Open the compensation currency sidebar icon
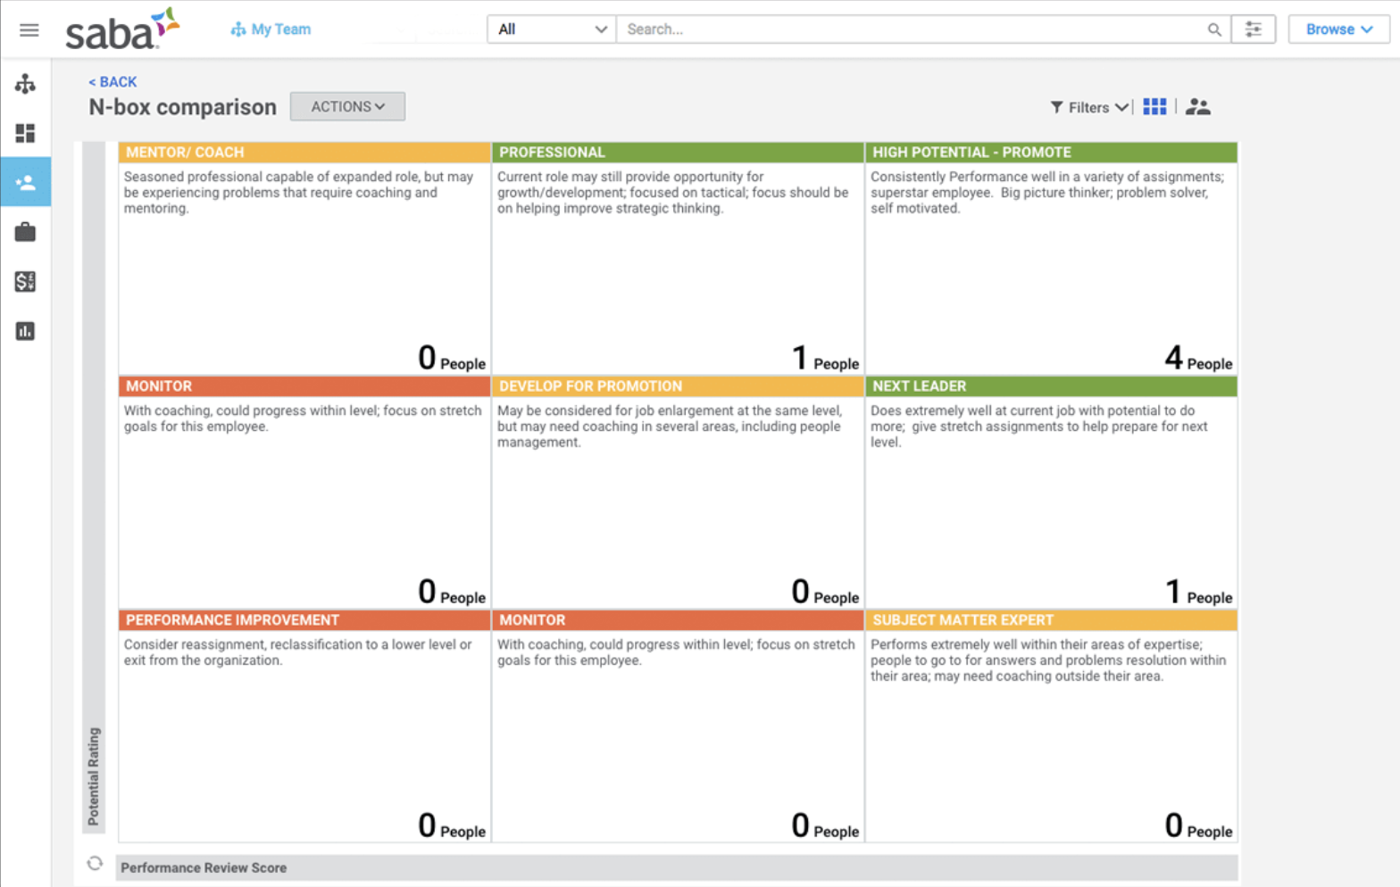The height and width of the screenshot is (887, 1400). point(25,282)
